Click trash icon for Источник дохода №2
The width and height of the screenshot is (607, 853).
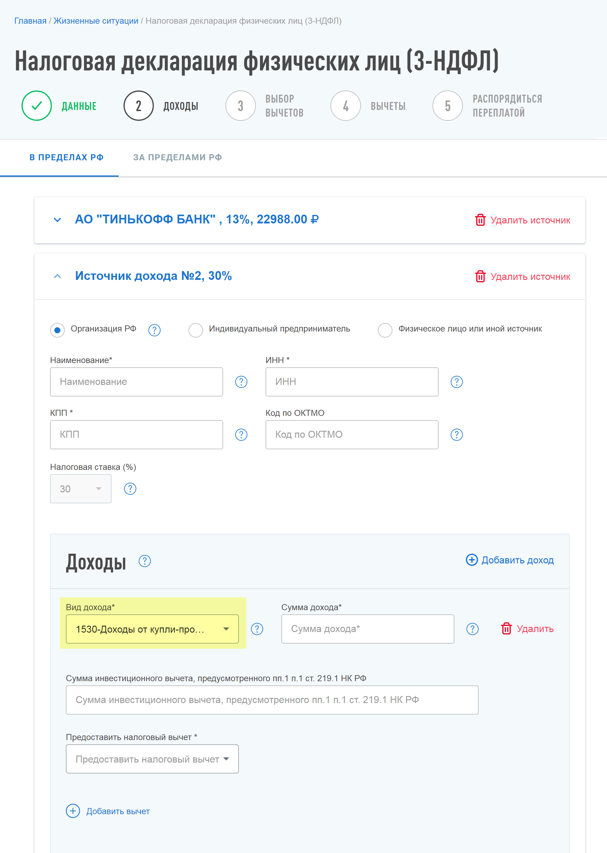tap(480, 276)
